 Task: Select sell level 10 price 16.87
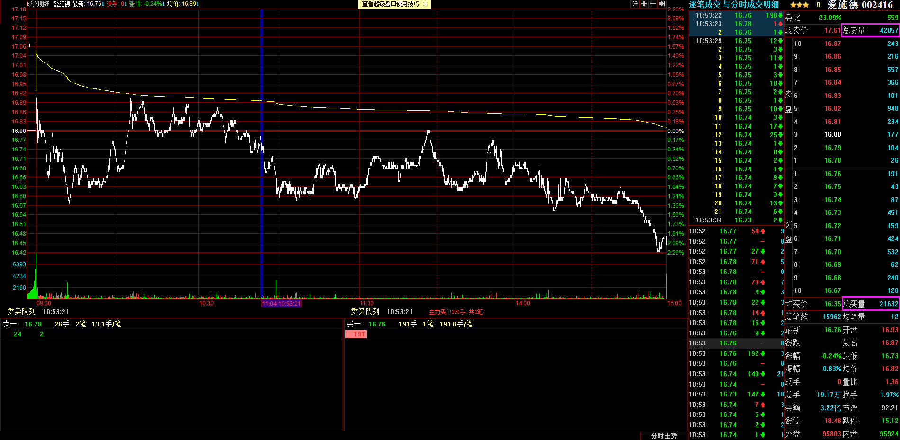[832, 44]
